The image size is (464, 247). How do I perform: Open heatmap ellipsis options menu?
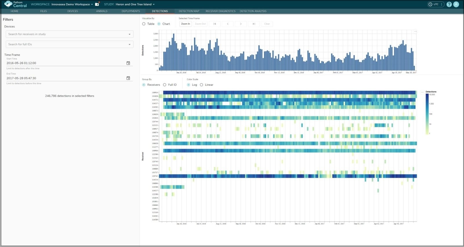coord(422,92)
